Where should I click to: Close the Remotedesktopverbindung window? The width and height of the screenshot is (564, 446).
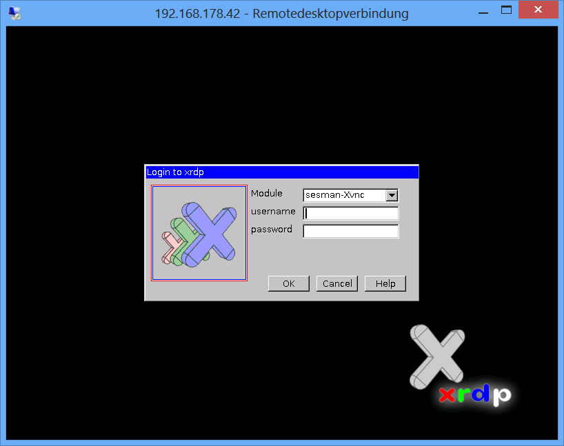[538, 10]
